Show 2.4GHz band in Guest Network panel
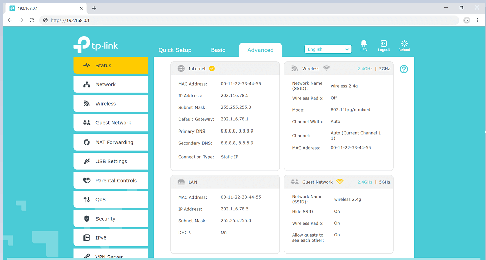 coord(365,182)
